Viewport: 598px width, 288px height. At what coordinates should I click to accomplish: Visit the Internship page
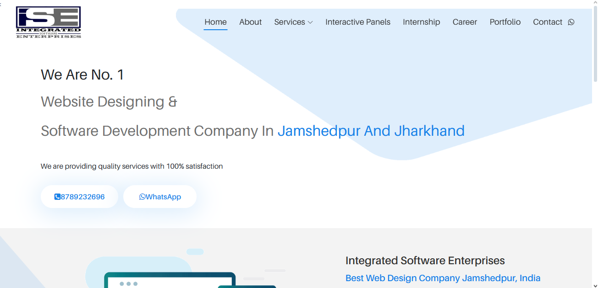(x=421, y=22)
